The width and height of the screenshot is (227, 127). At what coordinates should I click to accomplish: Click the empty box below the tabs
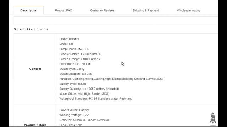[x=116, y=20]
